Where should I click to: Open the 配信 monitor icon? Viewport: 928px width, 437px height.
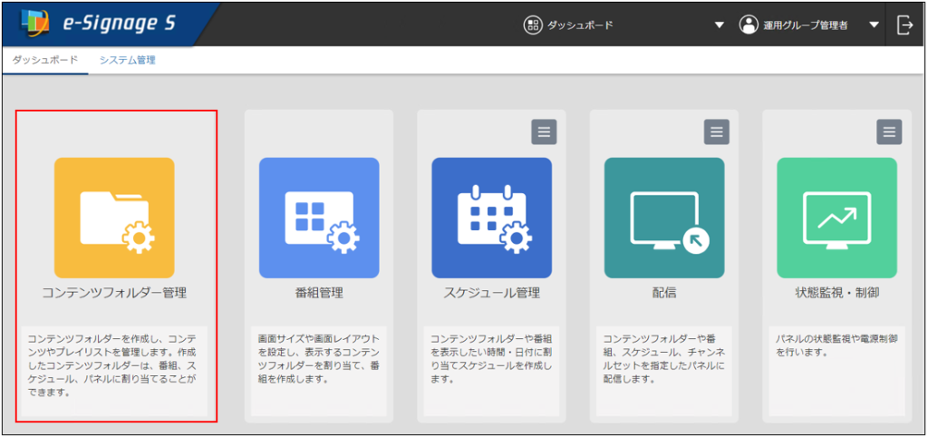pyautogui.click(x=664, y=218)
